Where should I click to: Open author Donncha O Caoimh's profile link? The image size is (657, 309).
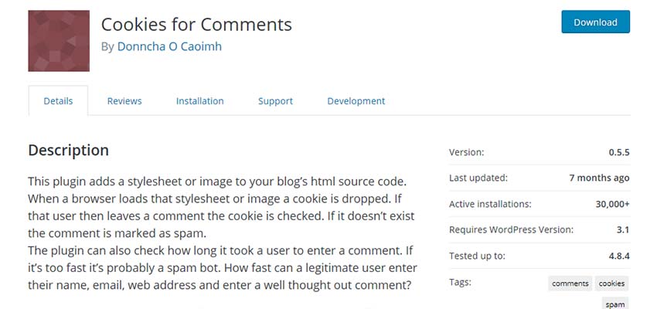(x=169, y=46)
